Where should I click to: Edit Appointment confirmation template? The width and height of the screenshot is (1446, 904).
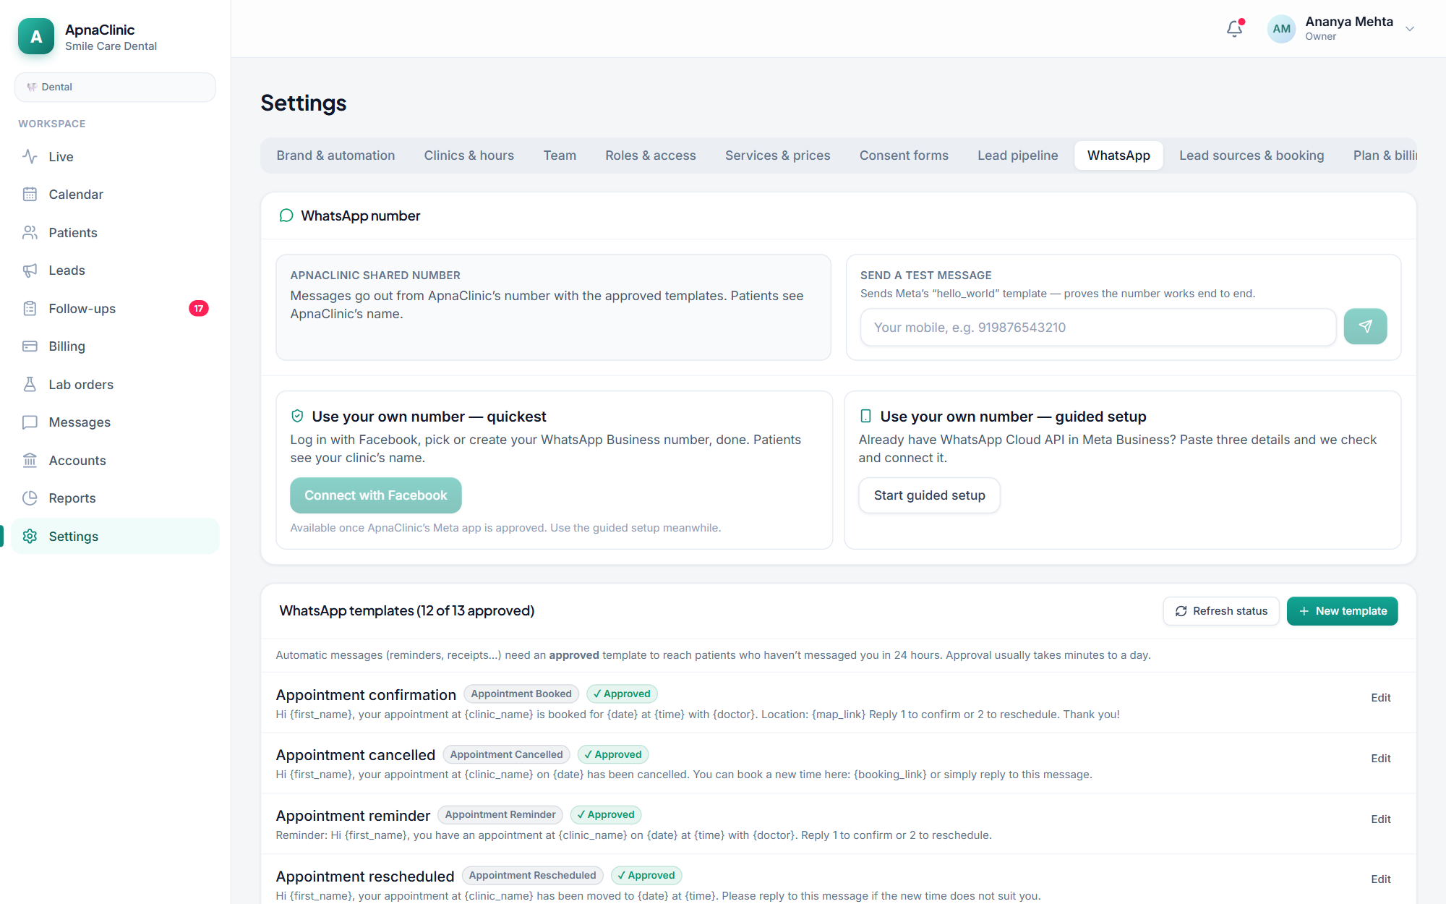click(x=1380, y=698)
